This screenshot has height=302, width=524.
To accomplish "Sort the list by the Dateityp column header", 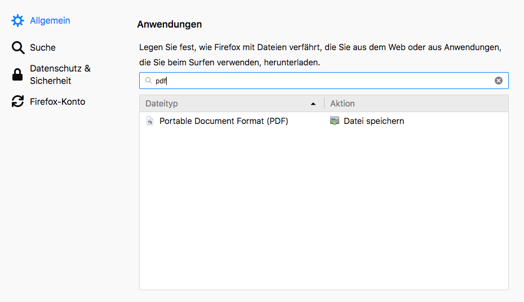I will pyautogui.click(x=225, y=104).
